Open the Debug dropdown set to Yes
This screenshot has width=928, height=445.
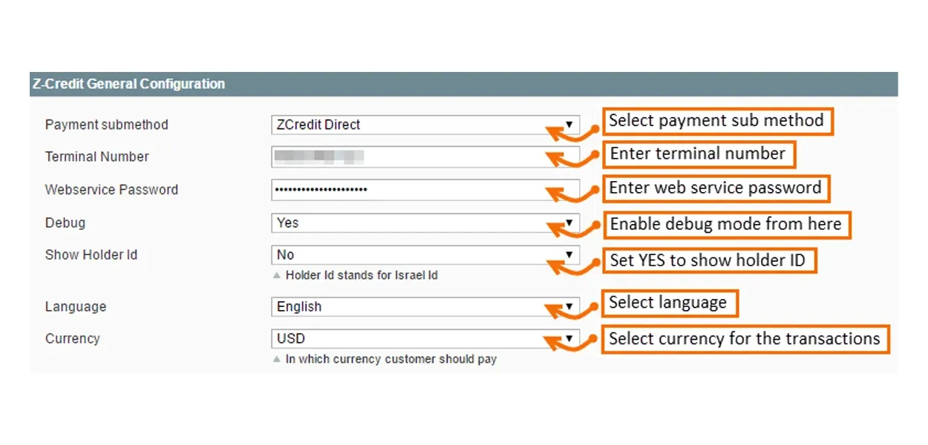(x=425, y=222)
